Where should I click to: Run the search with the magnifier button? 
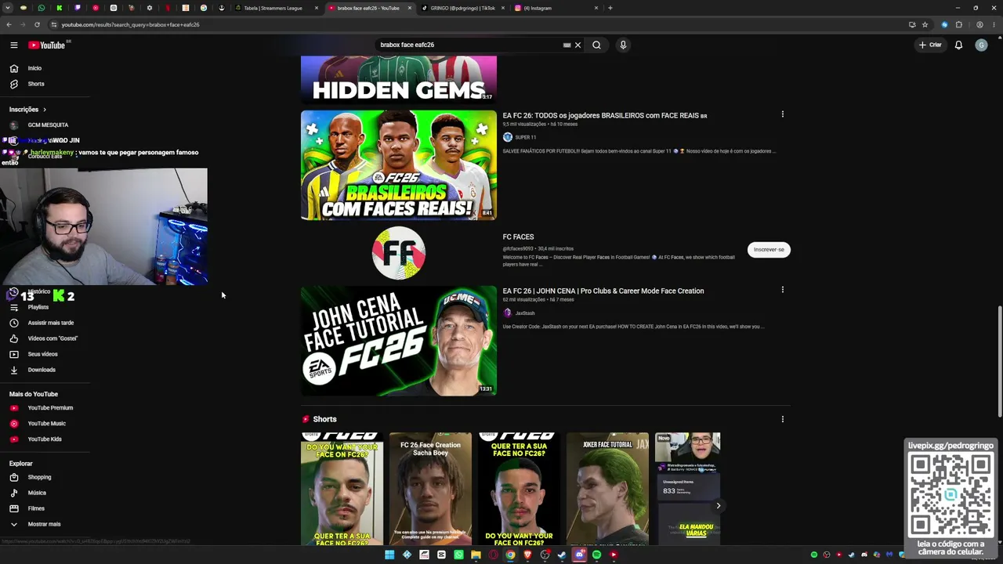pos(596,45)
